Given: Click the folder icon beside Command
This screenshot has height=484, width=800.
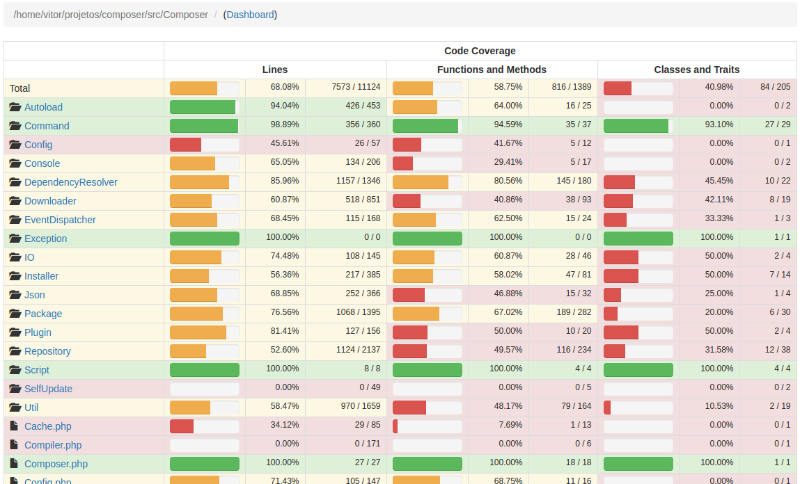Looking at the screenshot, I should [15, 126].
